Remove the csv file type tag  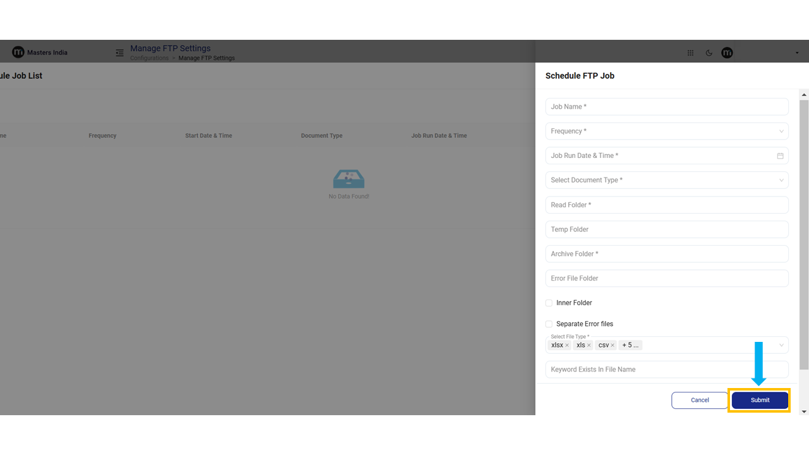coord(612,346)
